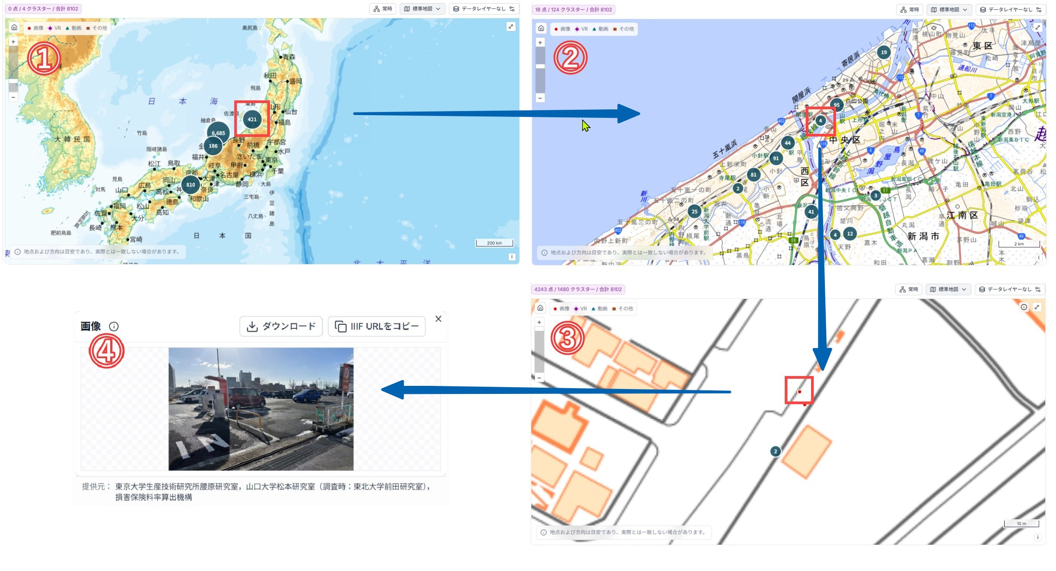
Task: Click the 421 cluster marker
Action: click(253, 120)
